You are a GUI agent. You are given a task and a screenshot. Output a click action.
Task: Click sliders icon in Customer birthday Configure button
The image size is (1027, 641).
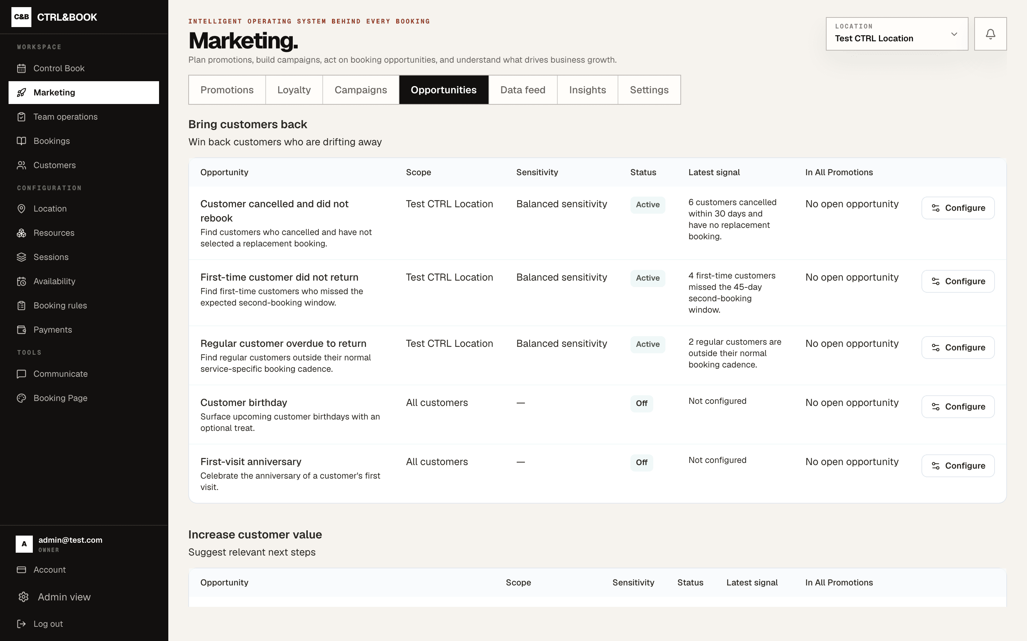[935, 407]
